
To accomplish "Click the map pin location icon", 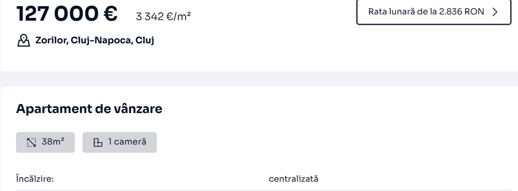I will [23, 40].
